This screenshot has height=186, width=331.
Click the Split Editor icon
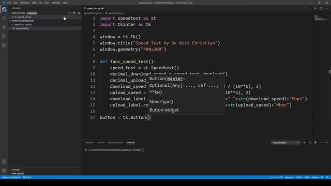[321, 8]
